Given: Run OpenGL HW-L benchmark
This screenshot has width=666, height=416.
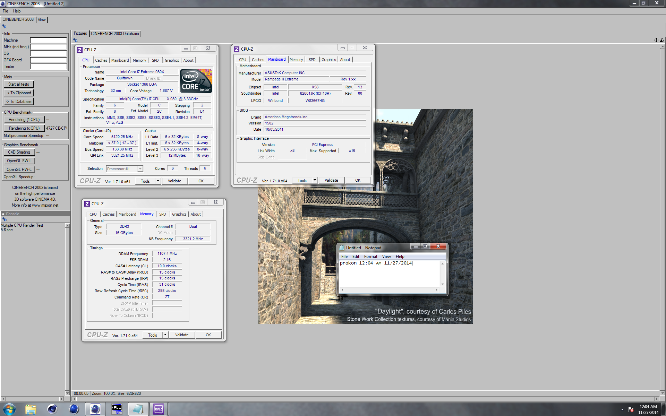Looking at the screenshot, I should click(19, 170).
